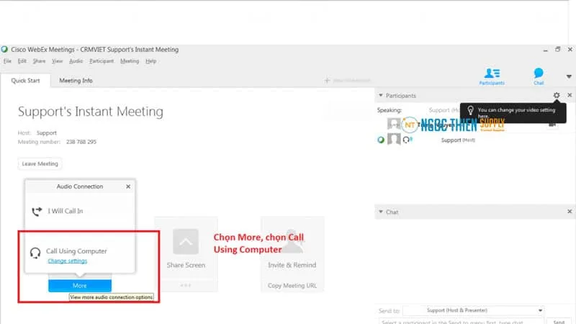
Task: Click the green presenter ball beside Support
Action: pyautogui.click(x=381, y=140)
